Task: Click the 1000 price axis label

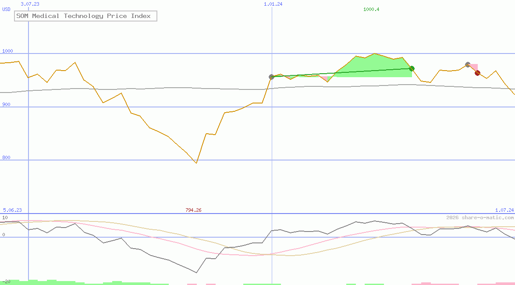Action: 7,51
